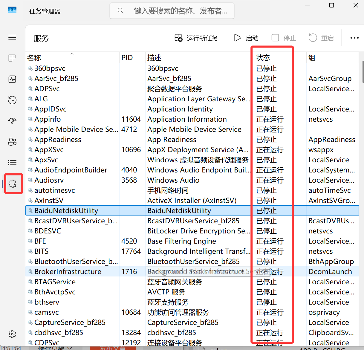Viewport: 364px width, 350px height.
Task: Open the Users page icon in sidebar
Action: coord(12,142)
